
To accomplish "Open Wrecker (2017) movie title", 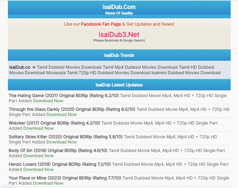I will (x=54, y=123).
